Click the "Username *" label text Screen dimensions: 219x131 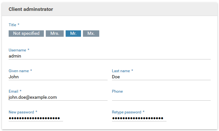coord(19,50)
